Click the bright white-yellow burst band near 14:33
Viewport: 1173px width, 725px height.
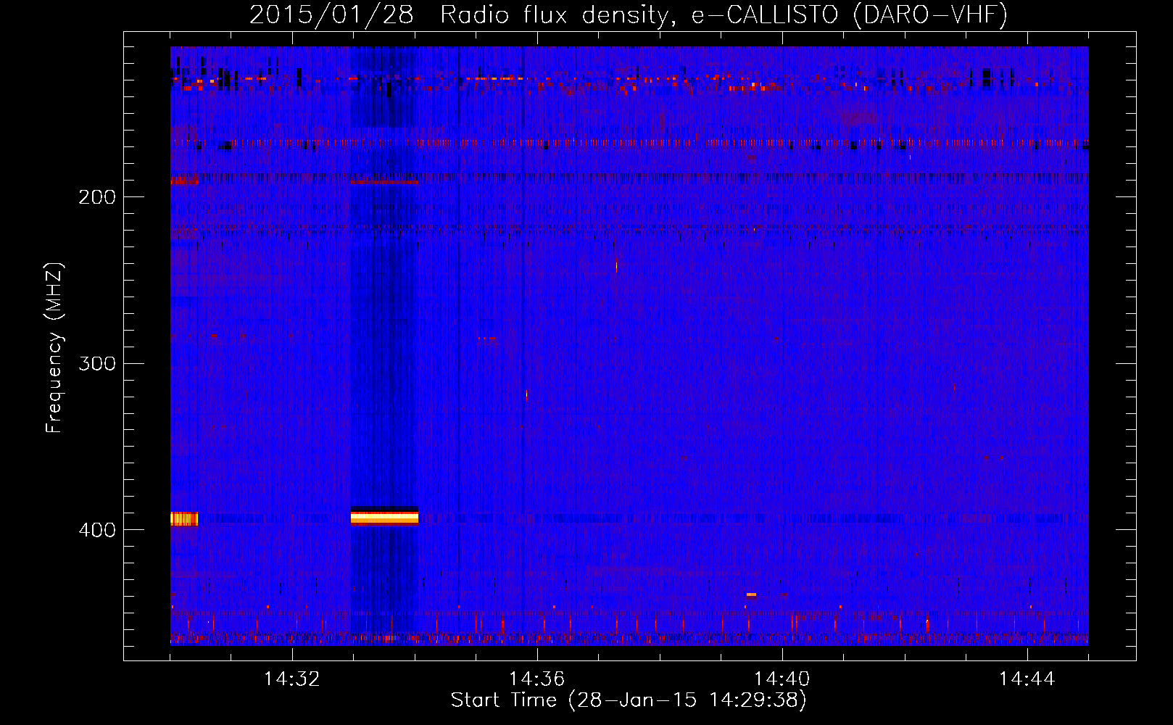pos(384,517)
